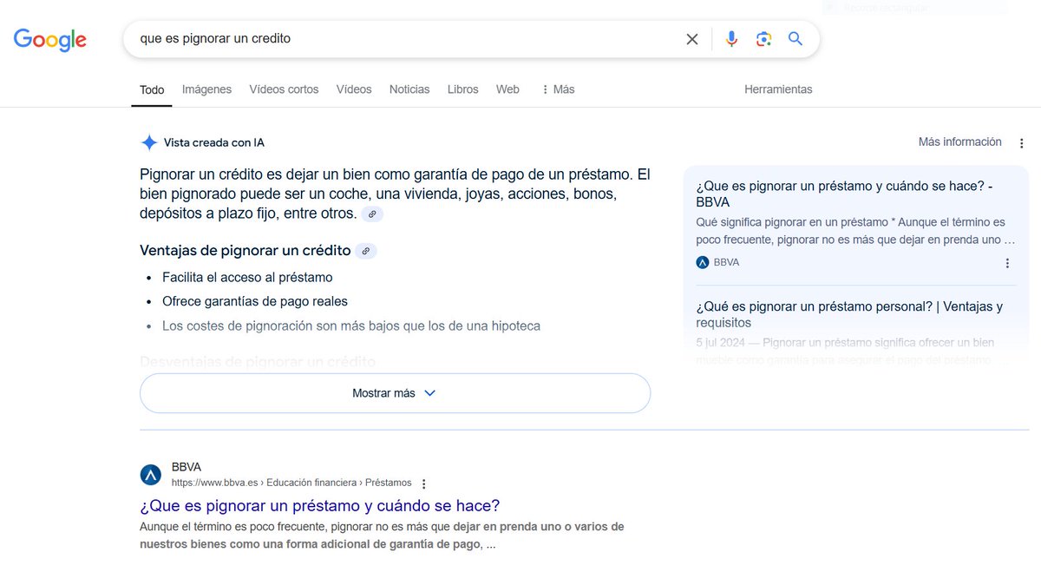Click the BBVA favicon on the search result
1041x572 pixels.
coord(149,475)
